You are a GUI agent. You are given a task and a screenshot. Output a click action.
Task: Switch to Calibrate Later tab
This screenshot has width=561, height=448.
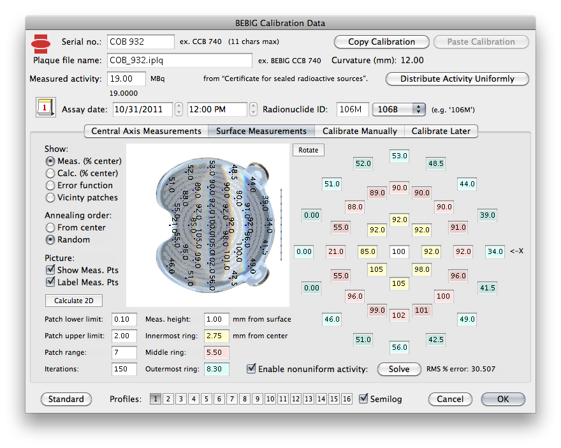point(441,131)
